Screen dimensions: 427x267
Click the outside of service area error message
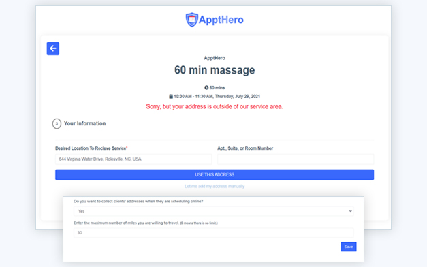click(x=215, y=106)
